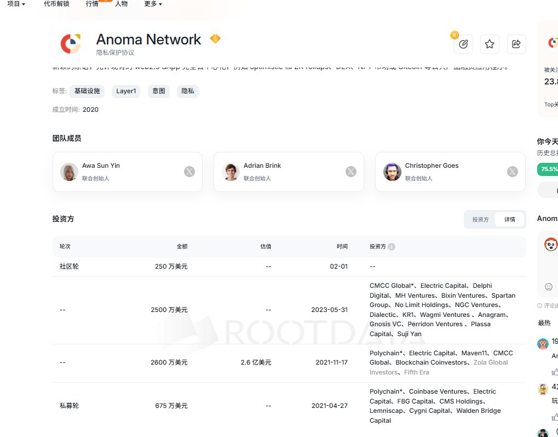The width and height of the screenshot is (558, 437).
Task: Click investor Walden Bridge Capital
Action: click(435, 416)
